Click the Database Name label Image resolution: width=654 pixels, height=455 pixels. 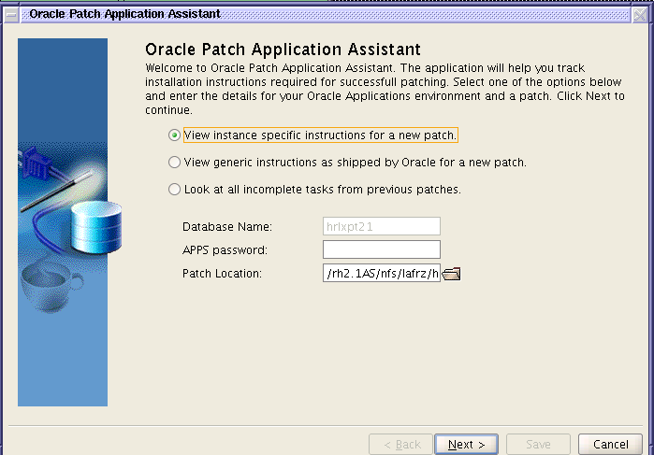tap(227, 227)
